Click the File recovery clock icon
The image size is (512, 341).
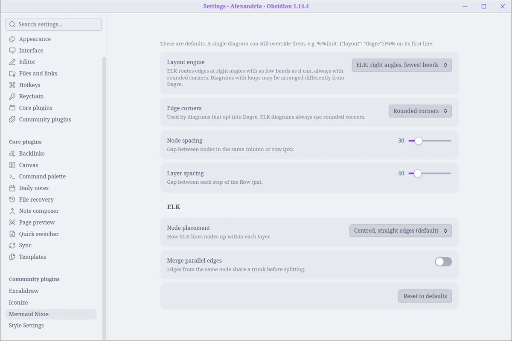coord(12,200)
